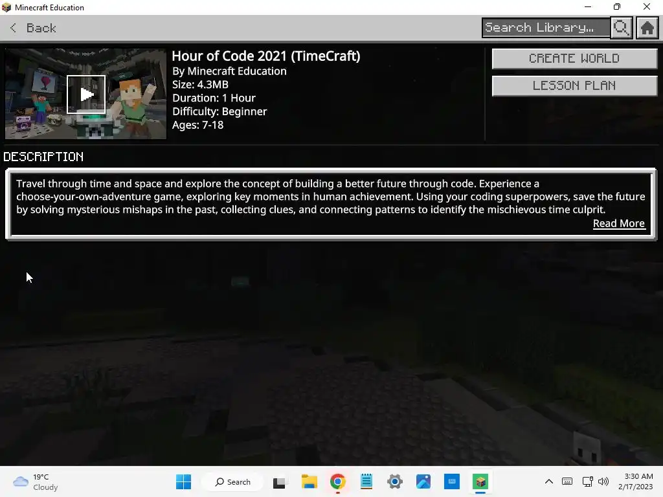Open Notepad from taskbar
Viewport: 663px width, 497px height.
[x=366, y=481]
